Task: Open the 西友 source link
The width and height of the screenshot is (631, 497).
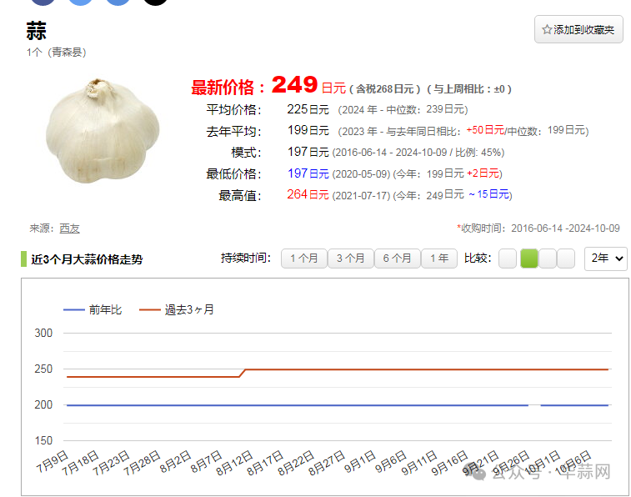Action: [x=70, y=228]
